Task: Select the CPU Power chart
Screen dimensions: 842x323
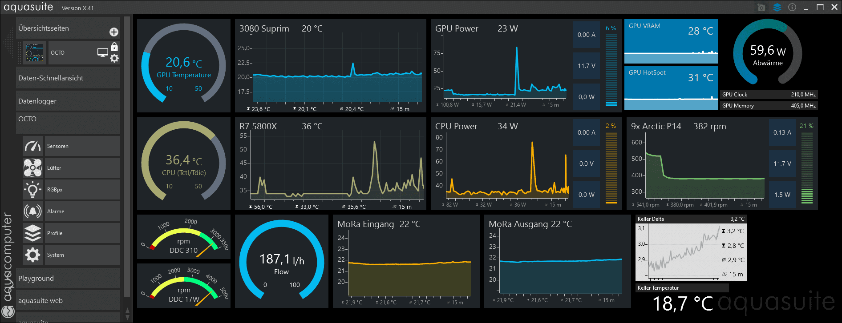Action: point(501,163)
